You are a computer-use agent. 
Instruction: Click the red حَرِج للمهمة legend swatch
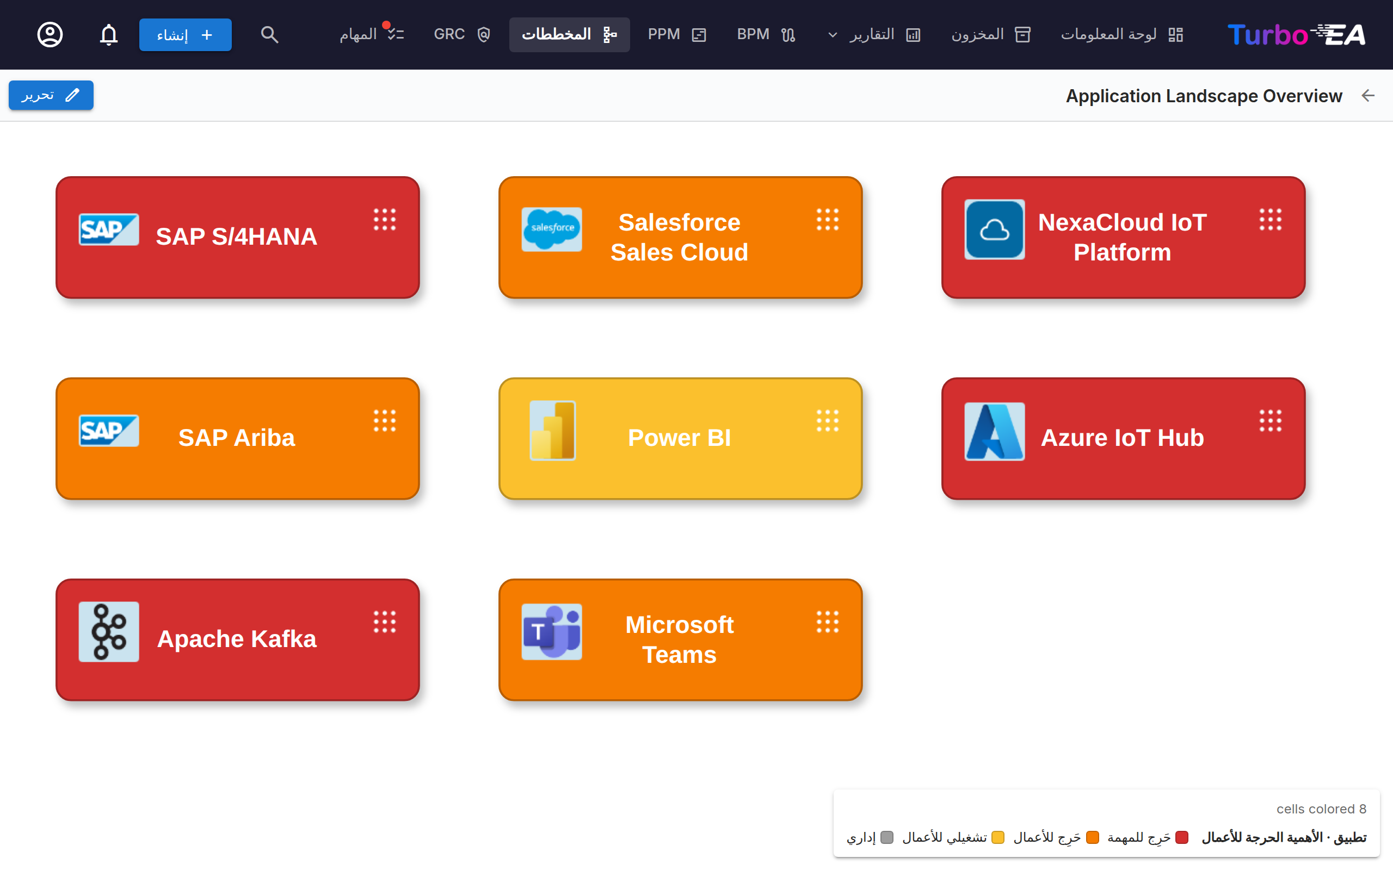coord(1182,837)
